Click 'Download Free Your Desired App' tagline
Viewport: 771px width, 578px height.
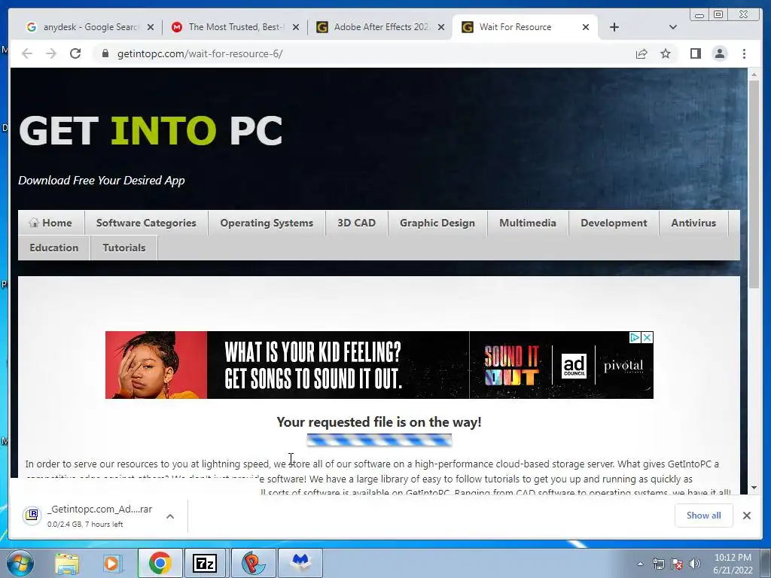(x=102, y=181)
